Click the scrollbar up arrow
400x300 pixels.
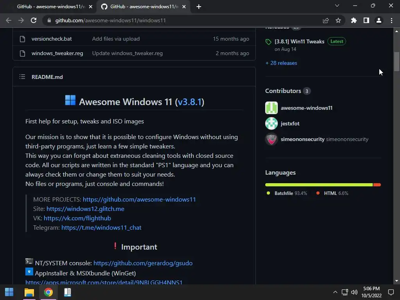pyautogui.click(x=396, y=31)
